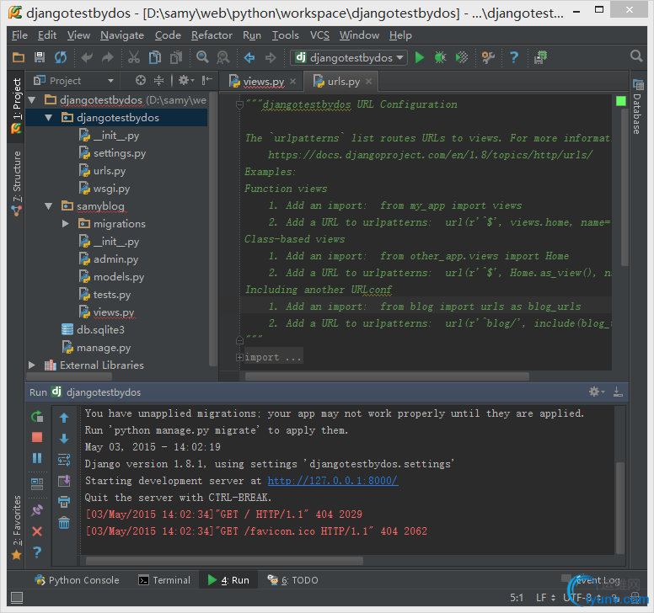Screen dimensions: 654x613
Task: Expand the migrations folder
Action: pyautogui.click(x=66, y=224)
